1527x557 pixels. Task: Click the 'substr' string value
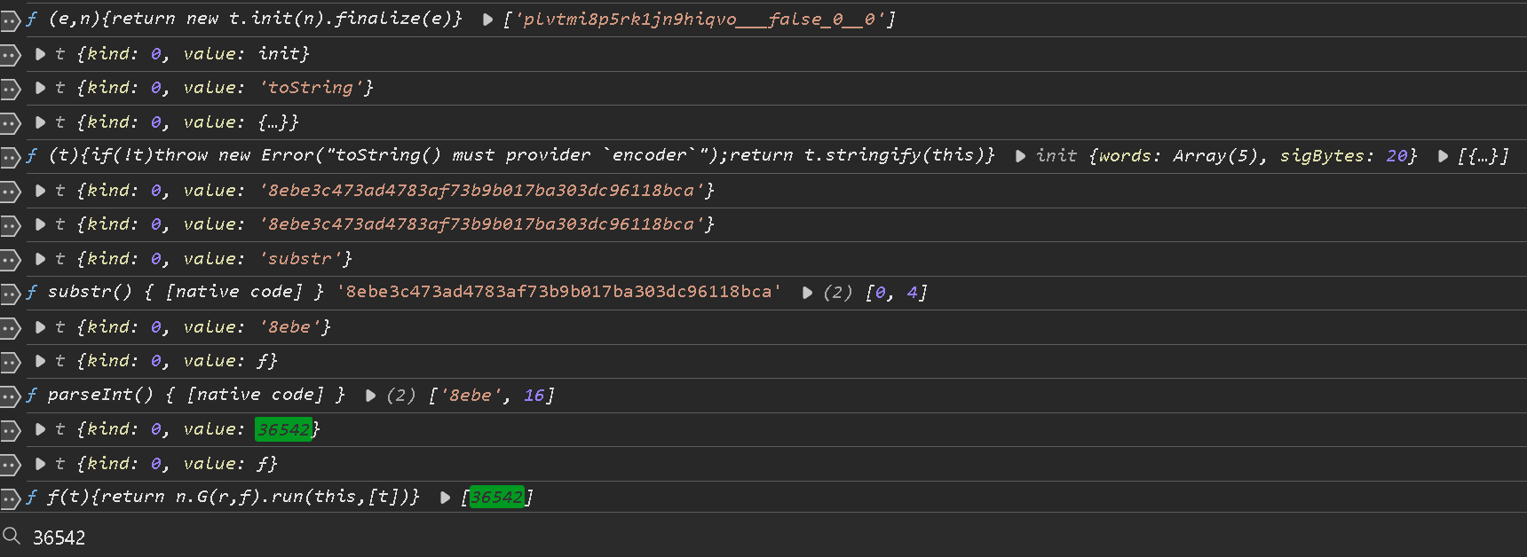[300, 258]
